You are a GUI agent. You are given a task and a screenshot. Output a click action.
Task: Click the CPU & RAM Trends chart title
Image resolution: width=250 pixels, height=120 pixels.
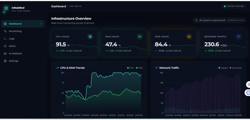coord(72,68)
